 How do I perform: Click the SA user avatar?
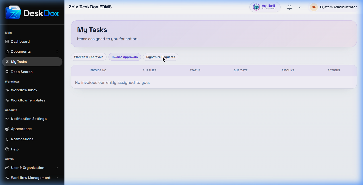point(314,7)
